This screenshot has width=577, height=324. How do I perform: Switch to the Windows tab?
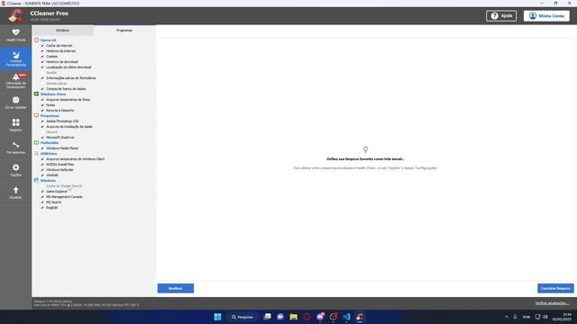click(62, 30)
